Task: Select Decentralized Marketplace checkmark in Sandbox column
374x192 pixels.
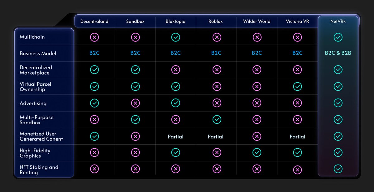Action: (x=135, y=70)
